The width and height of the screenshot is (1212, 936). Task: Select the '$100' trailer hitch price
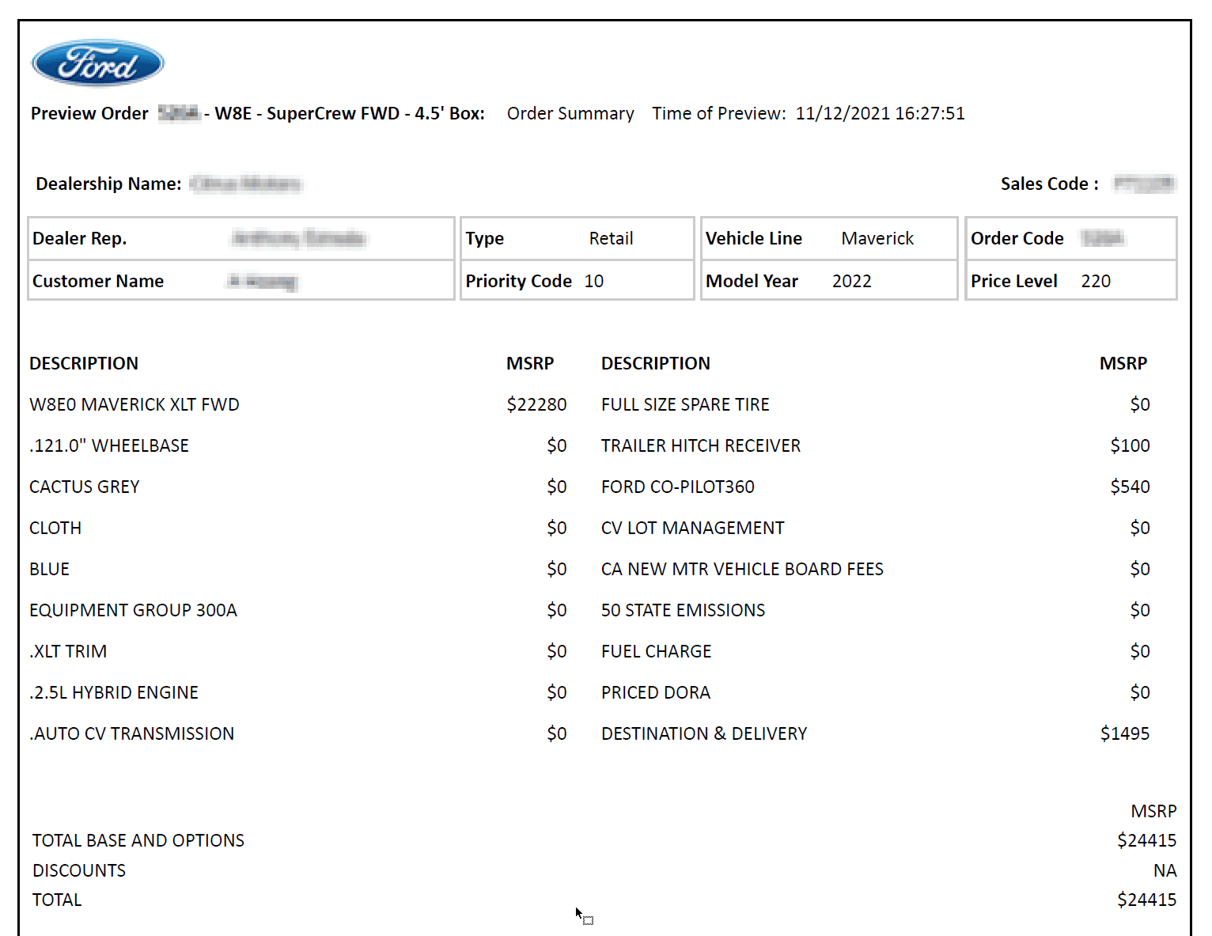[x=1130, y=446]
